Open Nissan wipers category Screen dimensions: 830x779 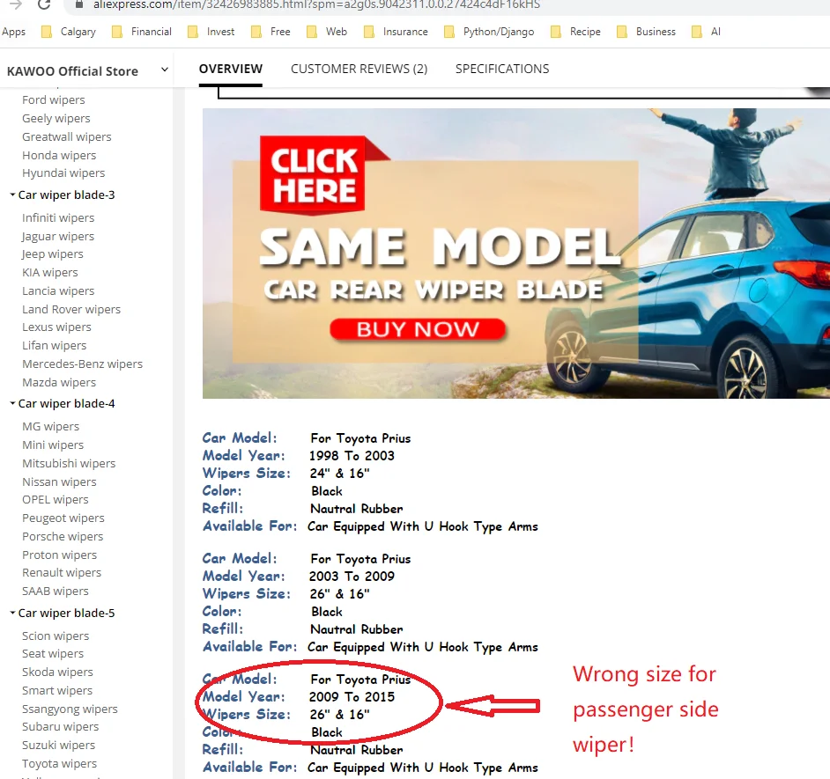[x=59, y=481]
